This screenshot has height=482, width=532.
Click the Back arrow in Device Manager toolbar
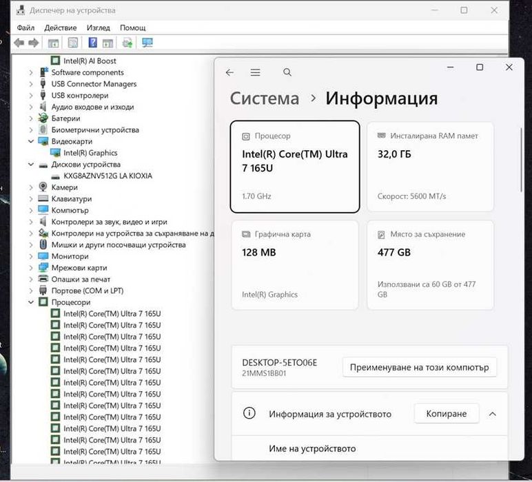pyautogui.click(x=19, y=43)
